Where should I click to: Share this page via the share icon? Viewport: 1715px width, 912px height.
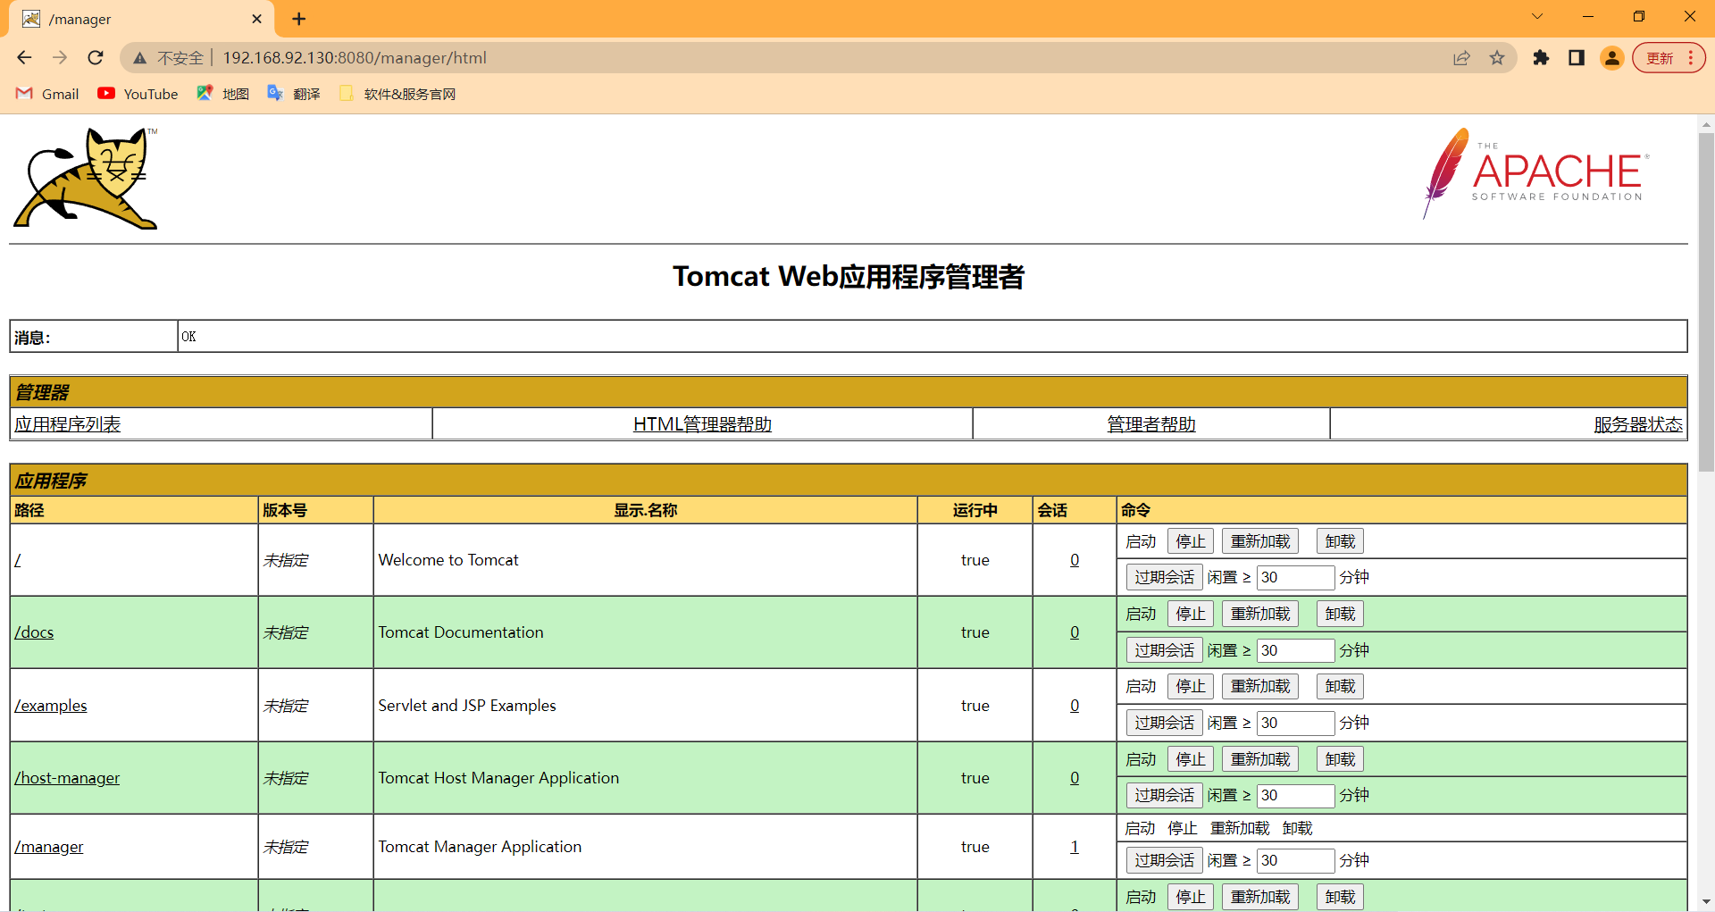1461,58
